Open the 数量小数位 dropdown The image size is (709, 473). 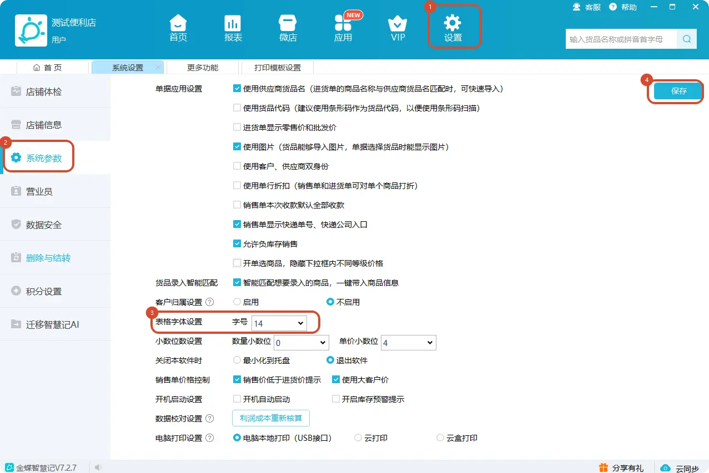301,343
